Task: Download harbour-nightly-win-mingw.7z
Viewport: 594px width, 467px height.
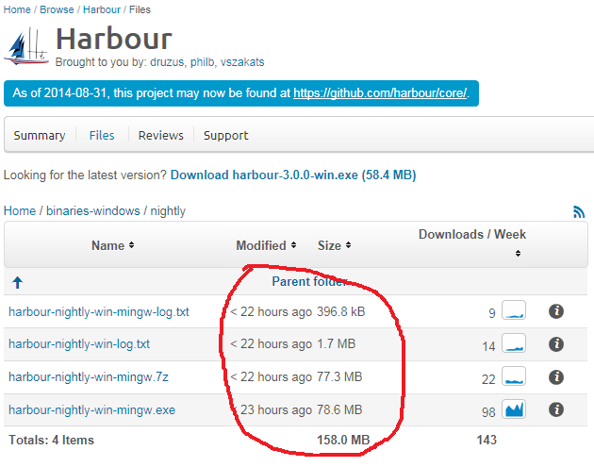Action: pyautogui.click(x=89, y=376)
